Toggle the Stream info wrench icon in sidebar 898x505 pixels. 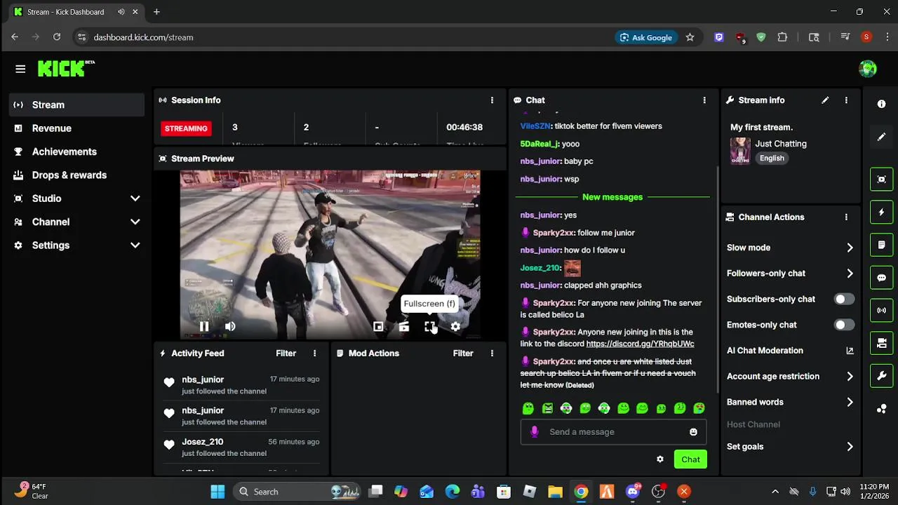point(882,376)
